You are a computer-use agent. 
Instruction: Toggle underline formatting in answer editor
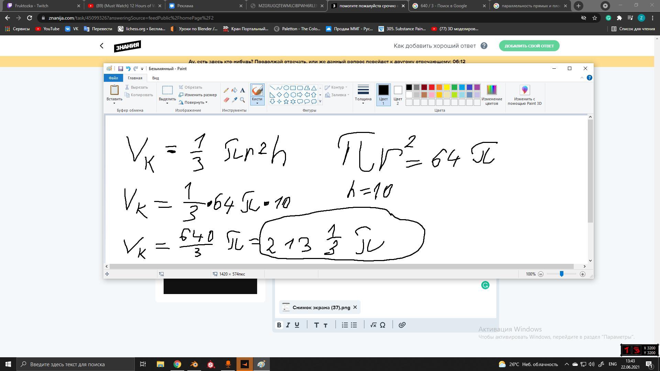click(297, 325)
